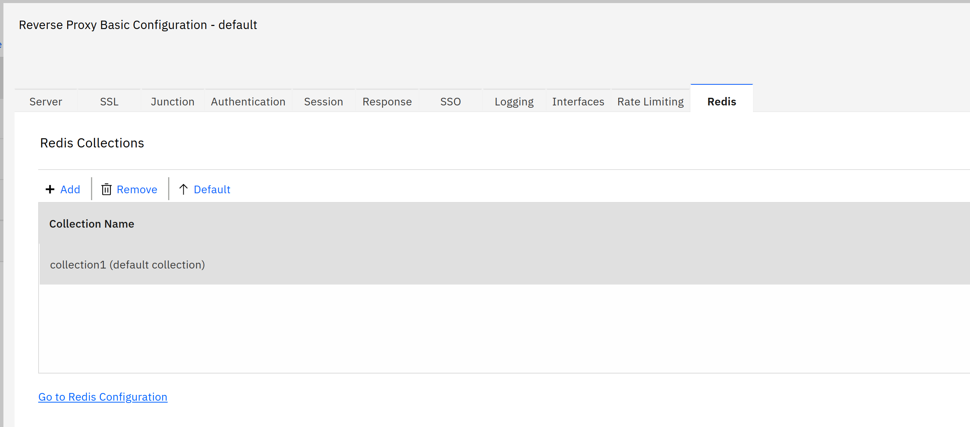Click the Redis tab label

click(x=721, y=101)
